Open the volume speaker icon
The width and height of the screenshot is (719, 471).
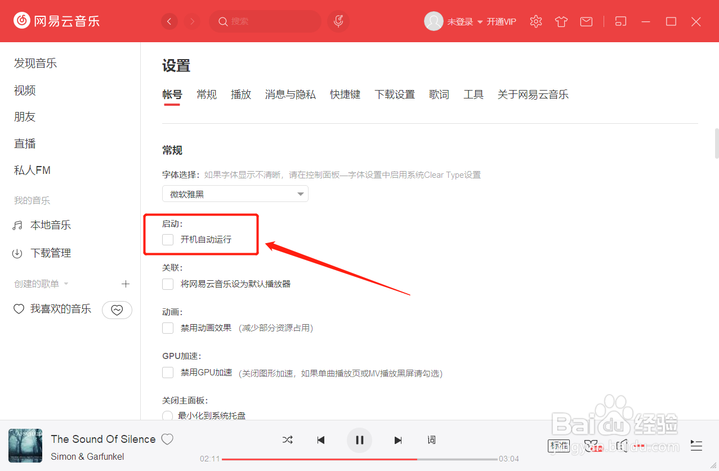(x=622, y=446)
